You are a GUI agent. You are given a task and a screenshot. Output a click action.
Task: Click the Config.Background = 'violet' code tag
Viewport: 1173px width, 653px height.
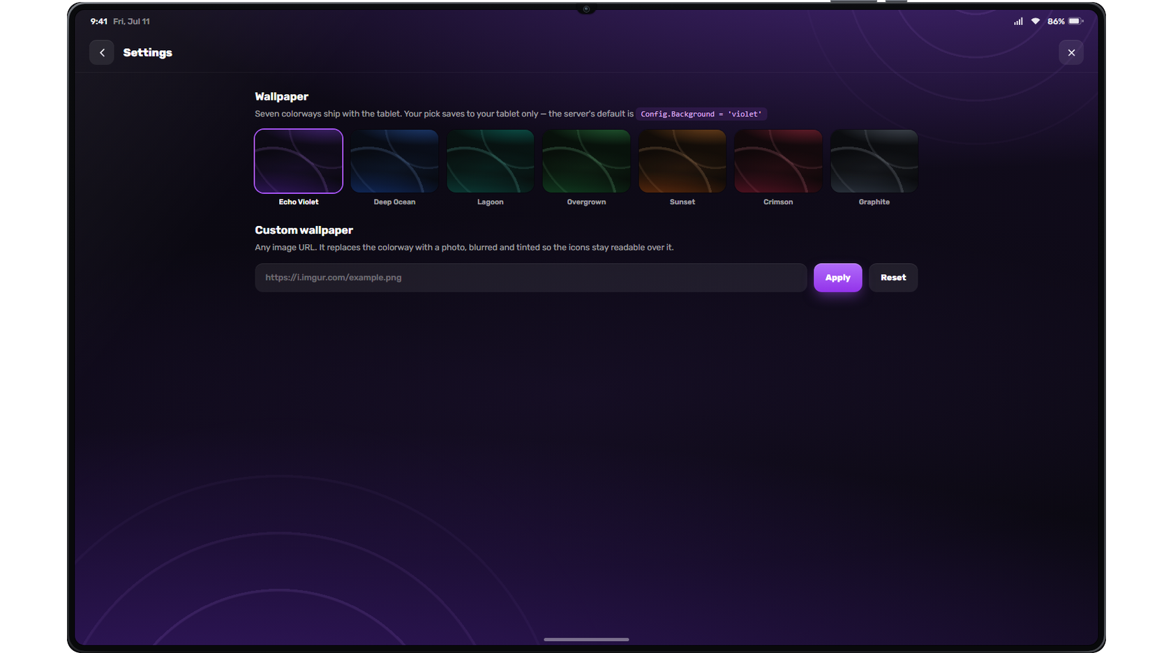point(701,114)
